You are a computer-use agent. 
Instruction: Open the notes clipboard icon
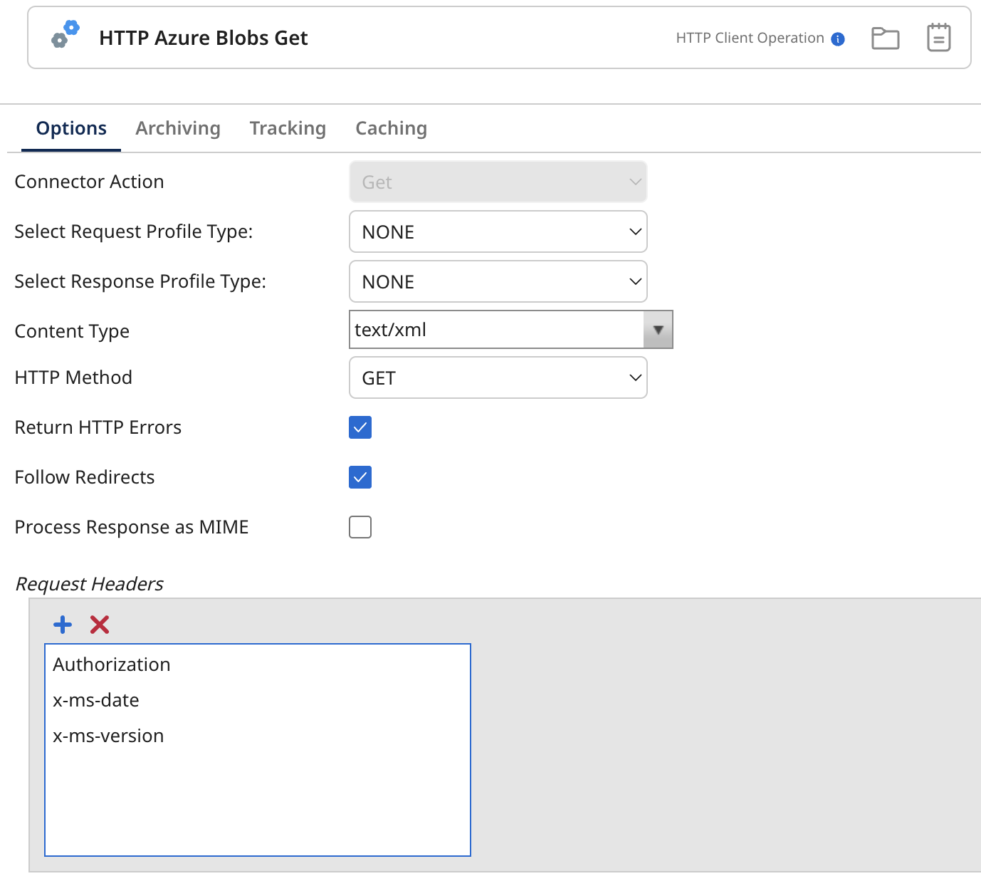[938, 37]
